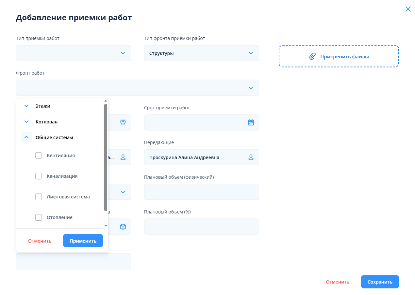Open the Тип приёмки работ dropdown
Image resolution: width=415 pixels, height=295 pixels.
74,53
